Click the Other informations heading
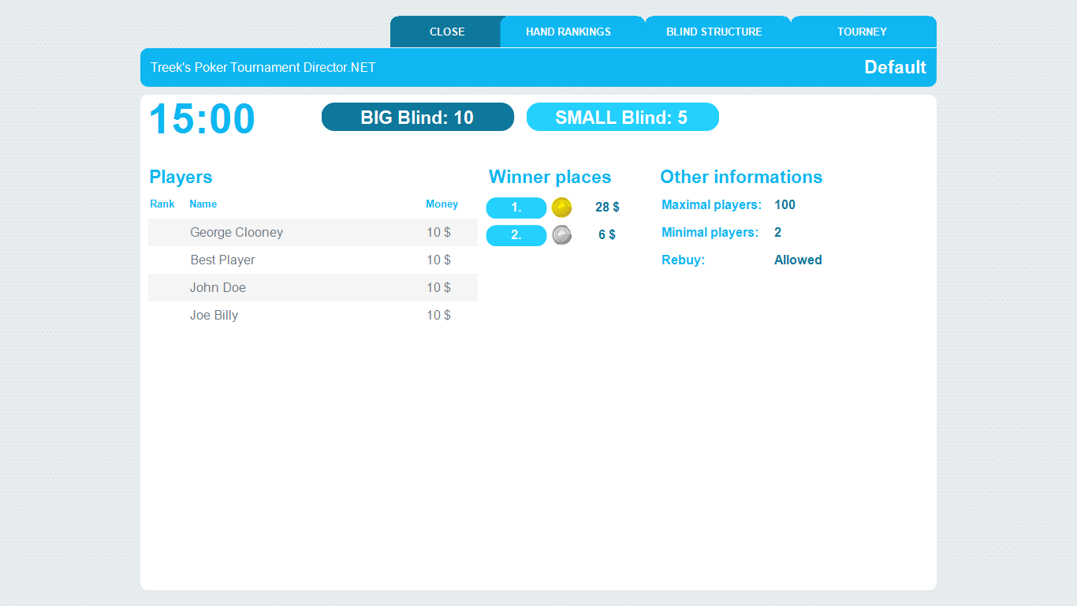 741,177
